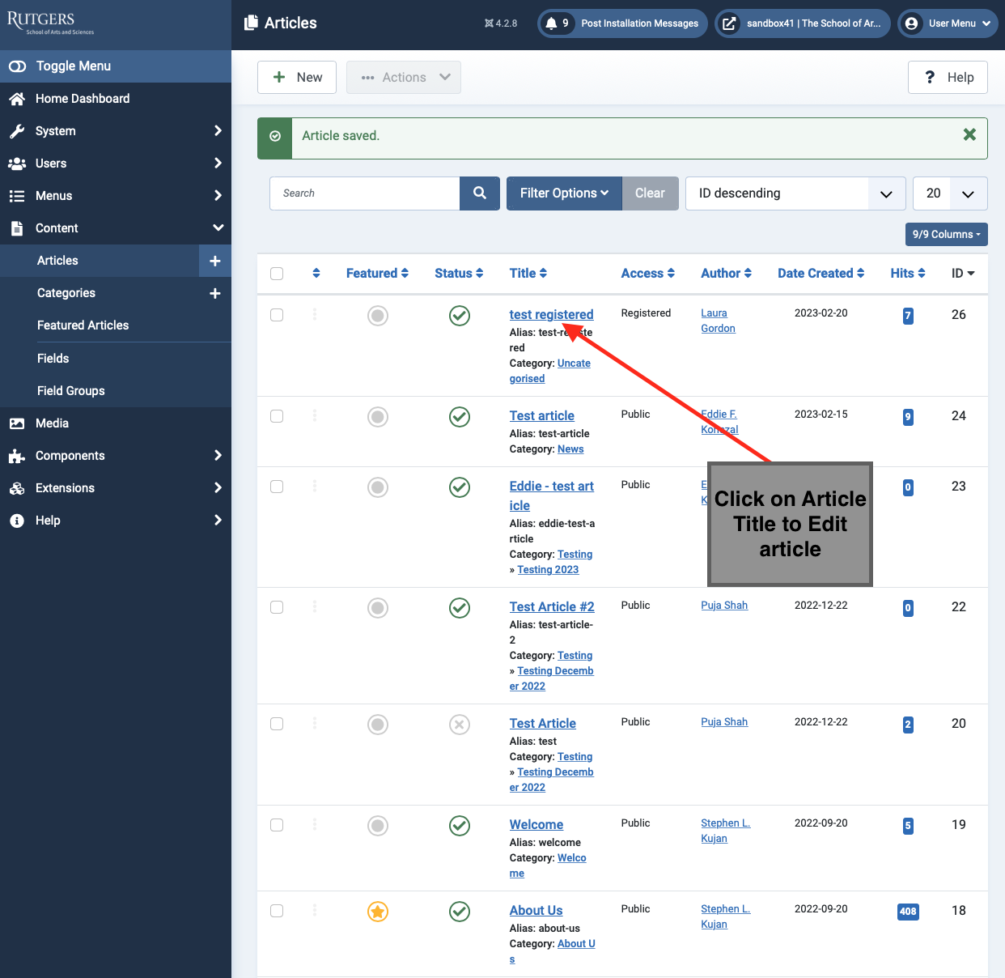Open the test registered article title
Viewport: 1005px width, 978px height.
[x=551, y=315]
